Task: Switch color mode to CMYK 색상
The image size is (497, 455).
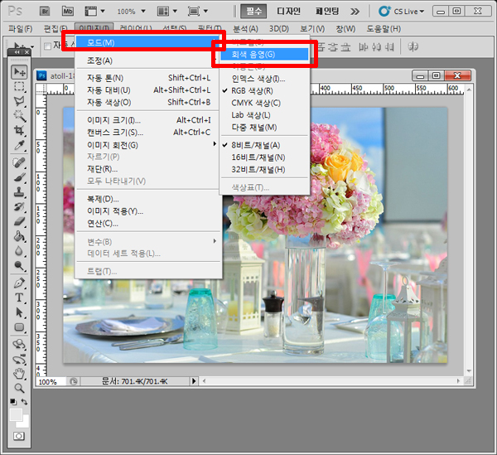Action: click(256, 103)
